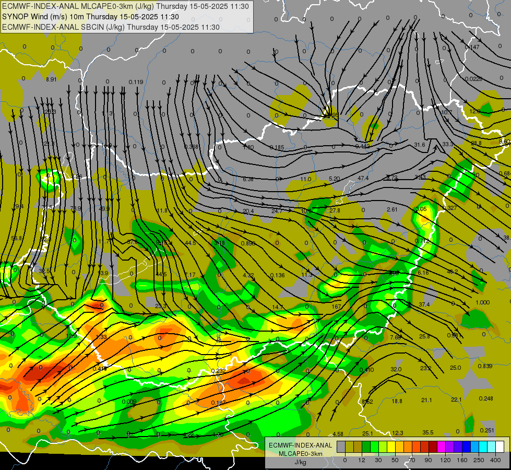Viewport: 511px width, 470px height.
Task: Click the map value '14.7'
Action: [x=277, y=307]
